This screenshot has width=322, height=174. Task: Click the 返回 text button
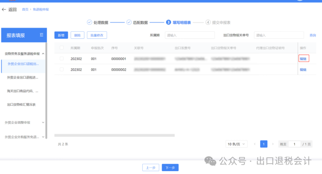[x=12, y=9]
